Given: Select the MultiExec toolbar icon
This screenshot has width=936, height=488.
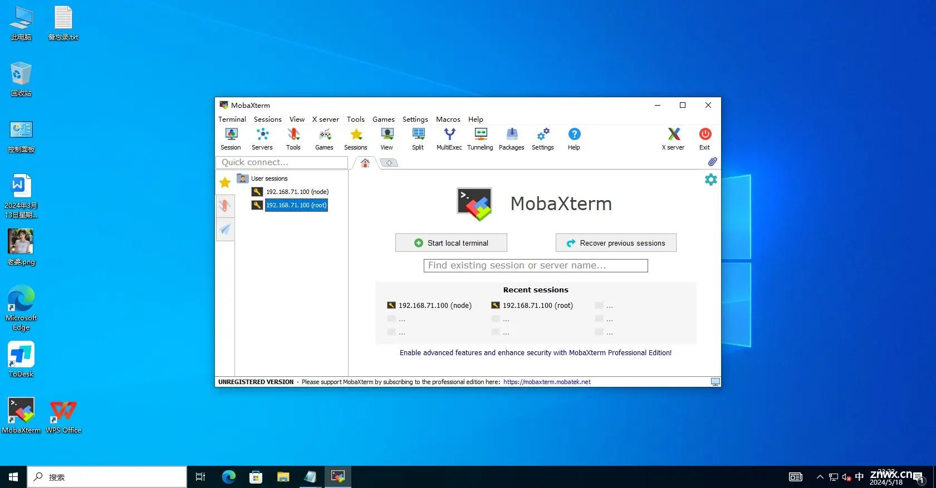Looking at the screenshot, I should [449, 139].
